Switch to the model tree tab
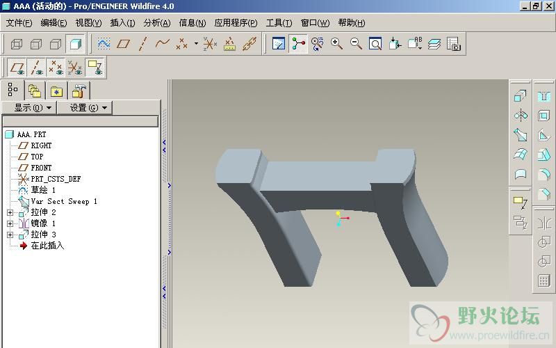 [x=13, y=90]
